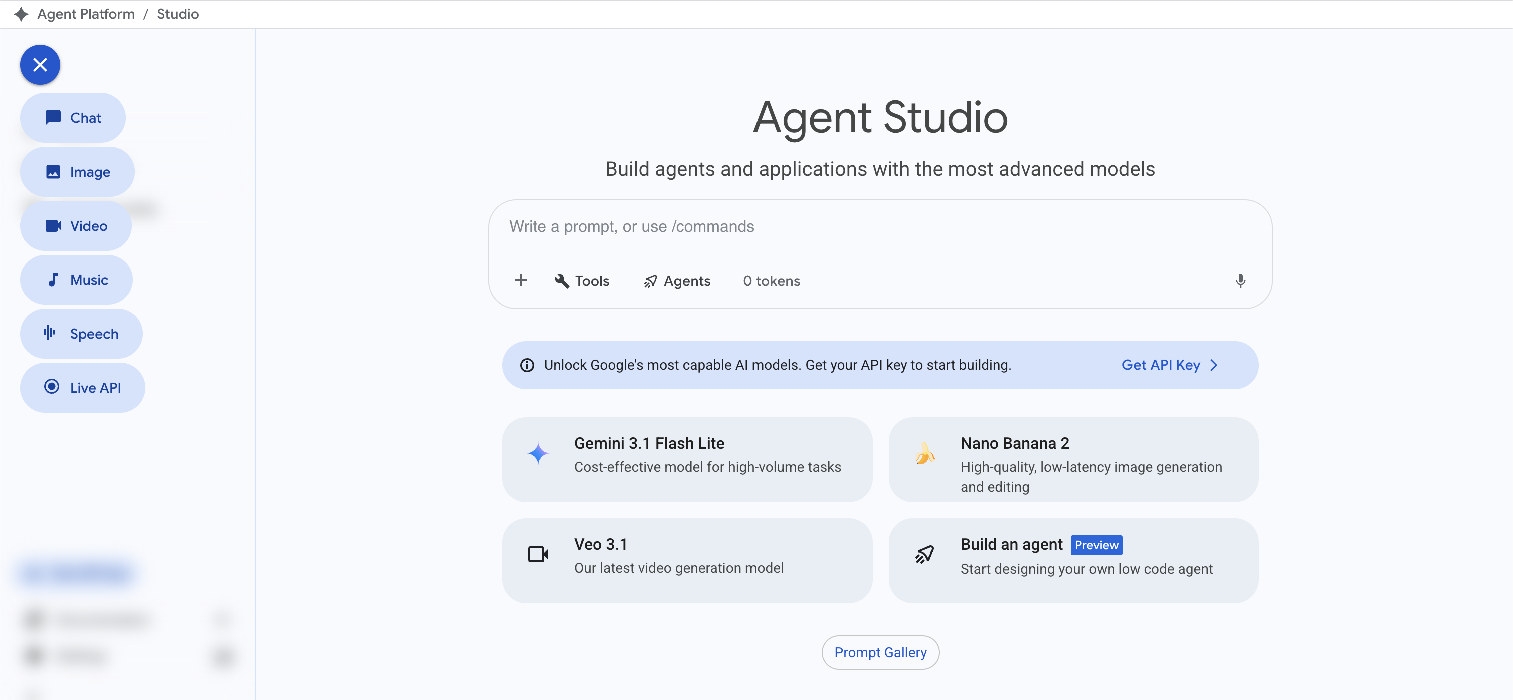Viewport: 1513px width, 700px height.
Task: Click the unlock API key banner text
Action: 777,365
